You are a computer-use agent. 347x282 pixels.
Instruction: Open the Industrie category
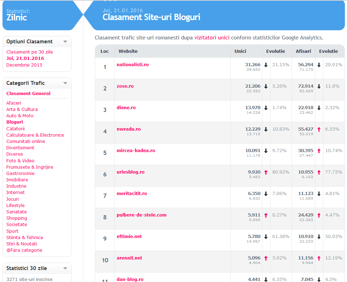16,186
